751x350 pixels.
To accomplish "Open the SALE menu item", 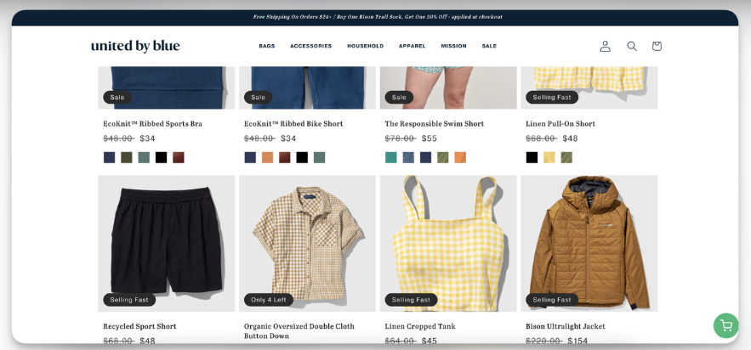I will pos(489,46).
